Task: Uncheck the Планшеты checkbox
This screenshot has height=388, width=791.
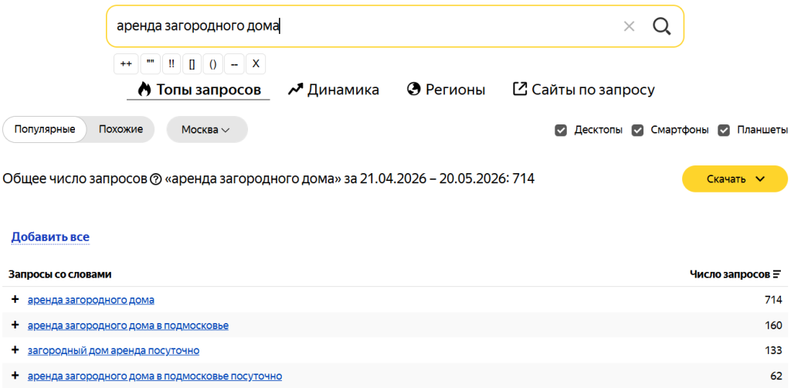Action: tap(724, 130)
